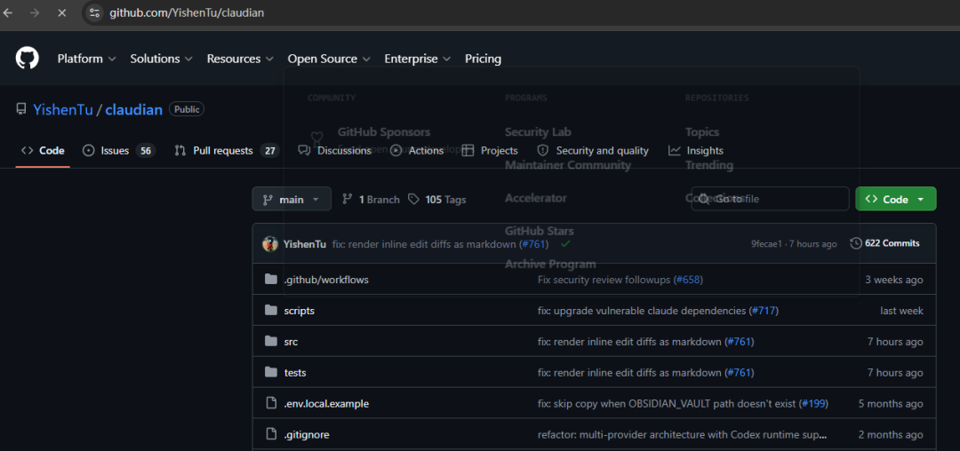Click the site info icon in address bar
This screenshot has height=451, width=960.
pos(93,12)
